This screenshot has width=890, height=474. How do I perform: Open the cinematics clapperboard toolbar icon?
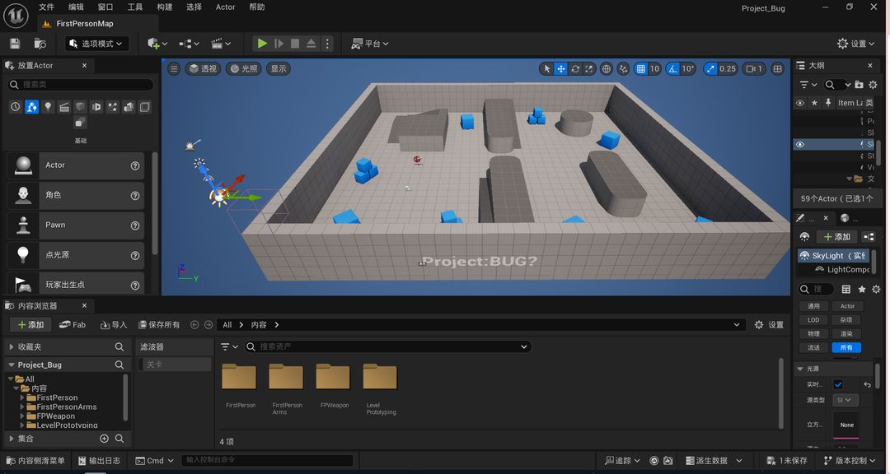(x=217, y=44)
